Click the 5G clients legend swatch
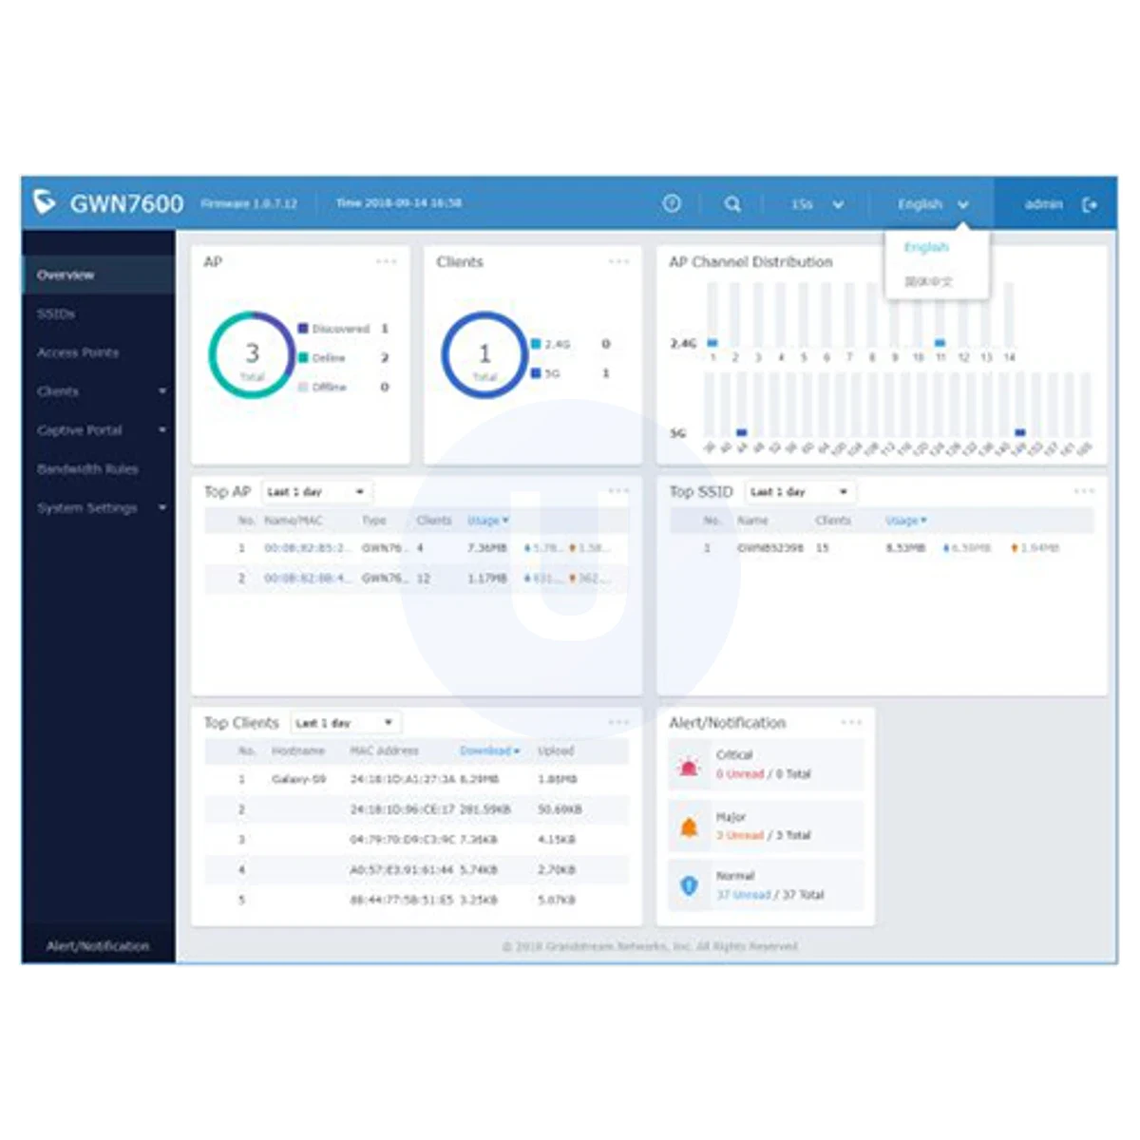 (x=536, y=373)
